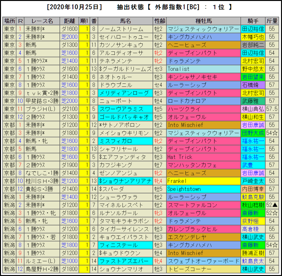
Task: Click the 騎手 column header
Action: pos(253,21)
